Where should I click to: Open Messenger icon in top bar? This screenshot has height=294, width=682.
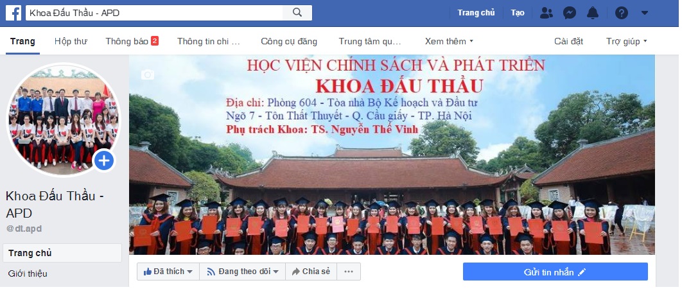(x=570, y=13)
